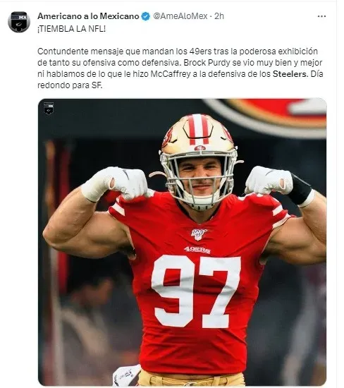344x388 pixels.
Task: Click the tweet paragraph mentioning Brock Purdy
Action: (180, 68)
